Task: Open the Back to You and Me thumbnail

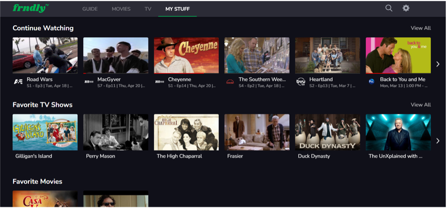Action: coord(398,55)
